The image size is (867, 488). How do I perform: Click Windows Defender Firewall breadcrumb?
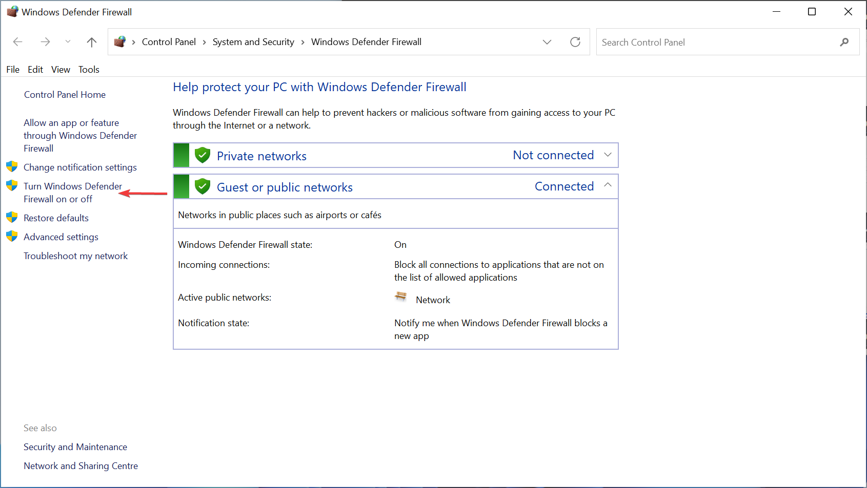(x=366, y=42)
